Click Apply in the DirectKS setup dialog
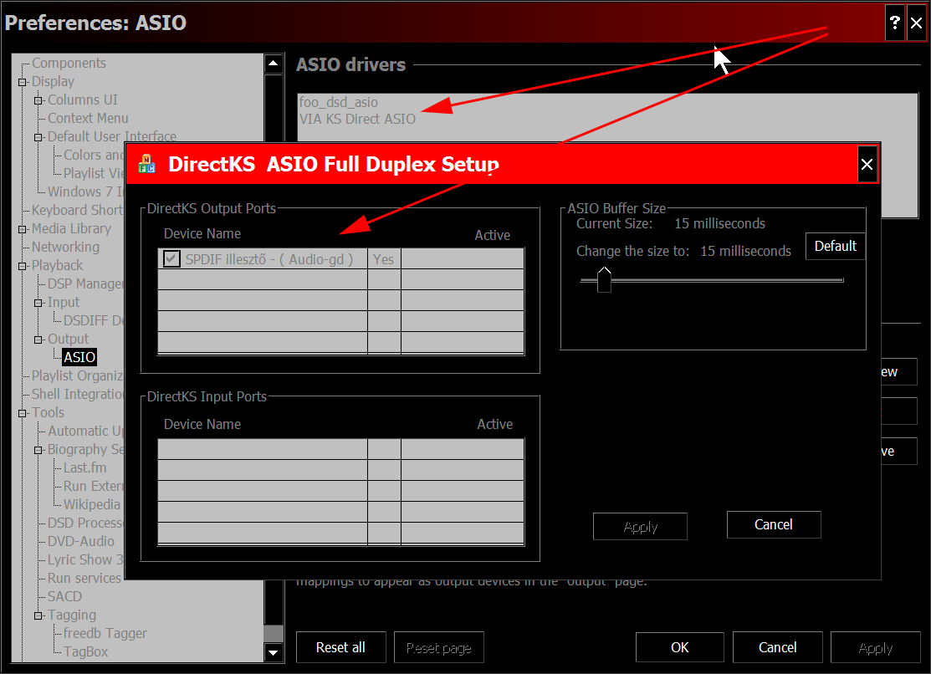931x674 pixels. click(x=640, y=526)
